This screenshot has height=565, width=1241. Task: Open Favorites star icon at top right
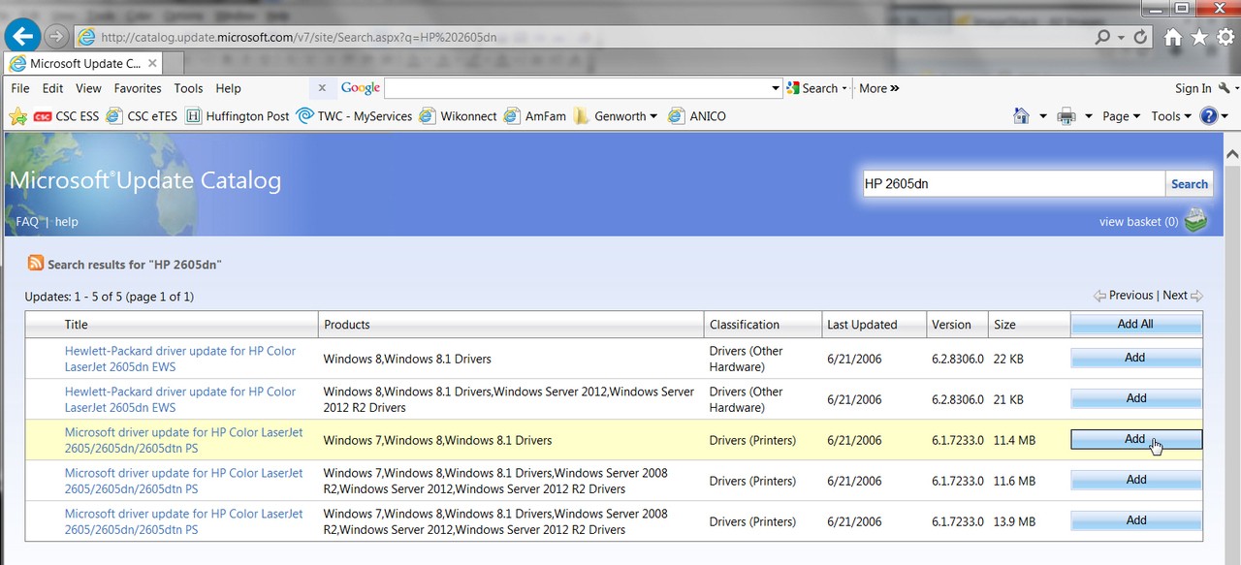click(x=1200, y=37)
